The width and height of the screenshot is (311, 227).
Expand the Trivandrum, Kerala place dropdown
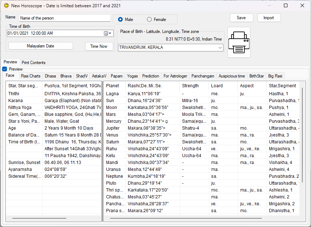(x=220, y=47)
